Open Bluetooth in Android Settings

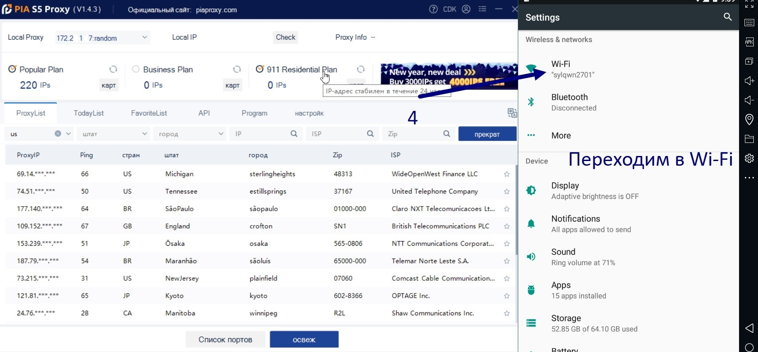(x=628, y=102)
